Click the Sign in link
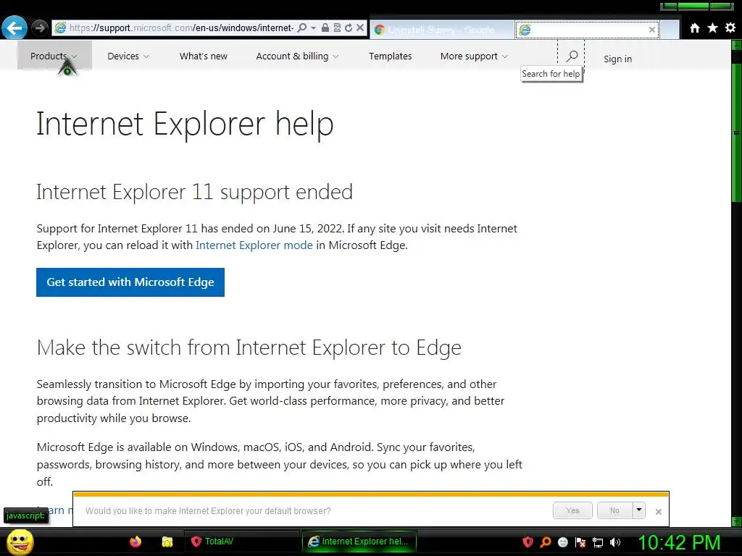 tap(617, 59)
